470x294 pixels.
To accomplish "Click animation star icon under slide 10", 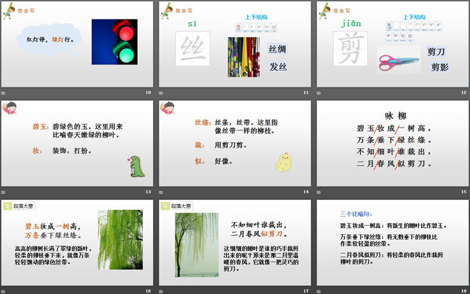I will tap(3, 93).
